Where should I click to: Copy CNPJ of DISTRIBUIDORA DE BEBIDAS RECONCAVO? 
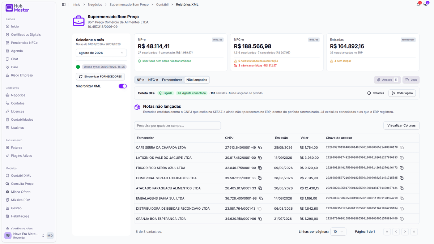[x=259, y=208]
